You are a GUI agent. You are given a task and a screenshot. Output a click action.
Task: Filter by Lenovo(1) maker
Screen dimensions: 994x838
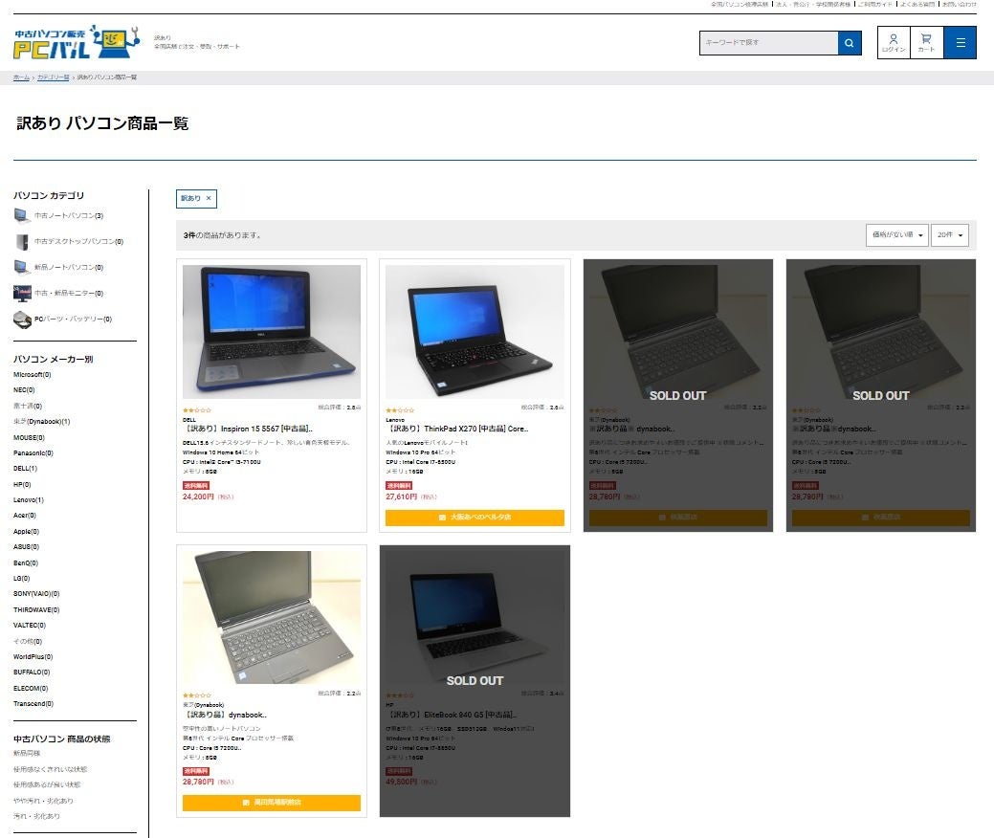(x=29, y=500)
